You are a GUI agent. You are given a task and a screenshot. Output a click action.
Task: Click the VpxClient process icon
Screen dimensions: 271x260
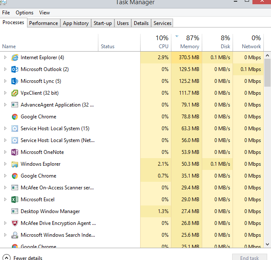coord(15,93)
